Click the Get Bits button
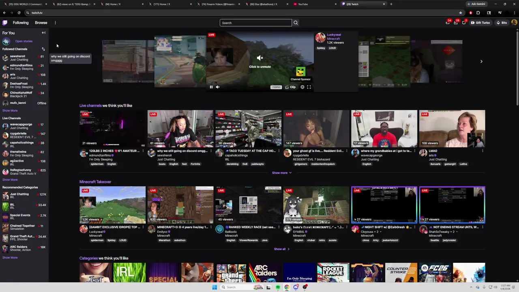Screen dimensions: 519x292 (502, 23)
